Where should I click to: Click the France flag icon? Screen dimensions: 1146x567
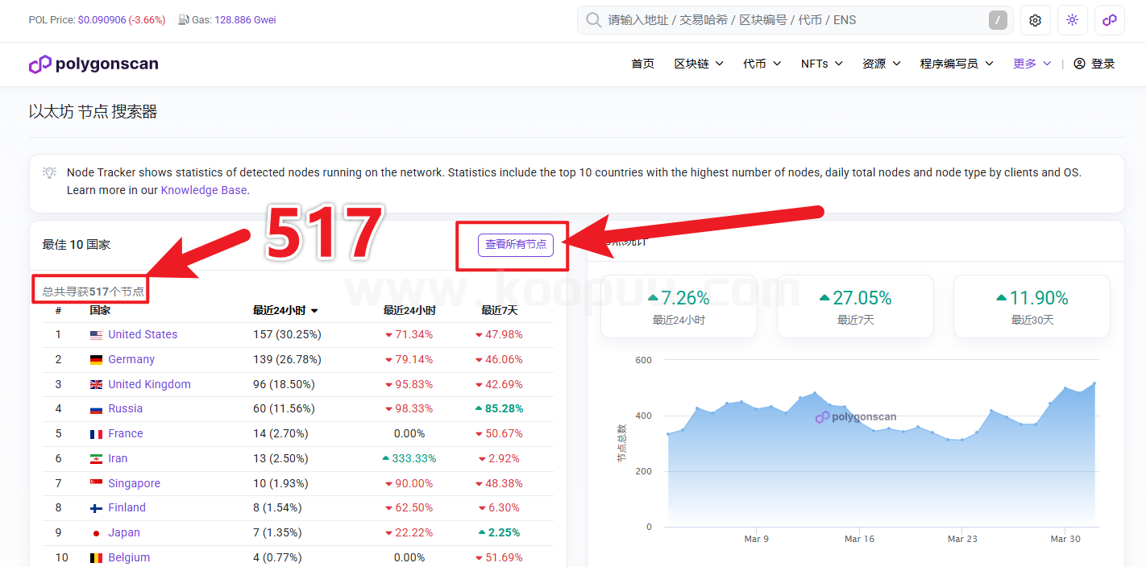[96, 434]
